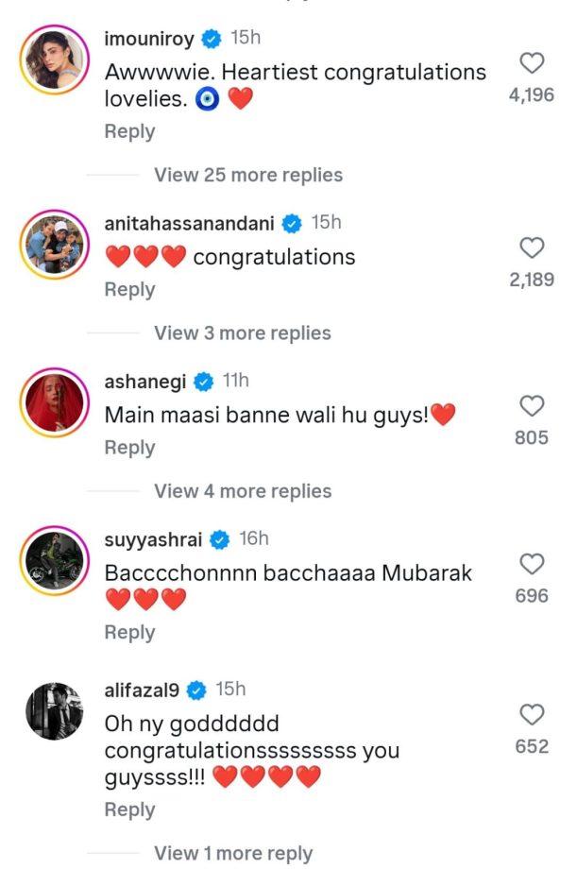Toggle the like heart on anitahassanandani's comment
The height and width of the screenshot is (869, 577).
click(x=532, y=249)
